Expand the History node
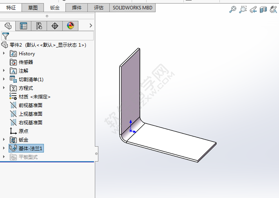This screenshot has height=198, width=279. click(x=4, y=53)
